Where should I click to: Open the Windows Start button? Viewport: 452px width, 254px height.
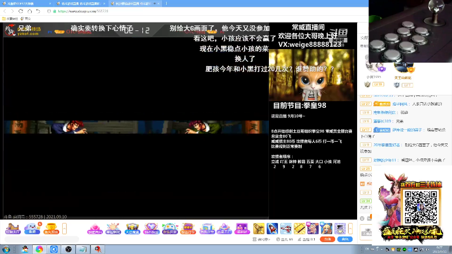tap(6, 249)
